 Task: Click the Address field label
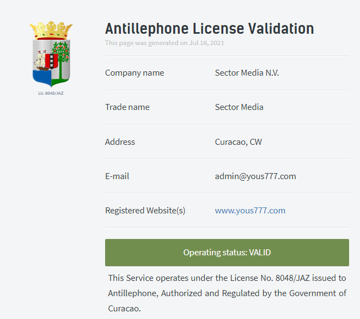tap(120, 142)
